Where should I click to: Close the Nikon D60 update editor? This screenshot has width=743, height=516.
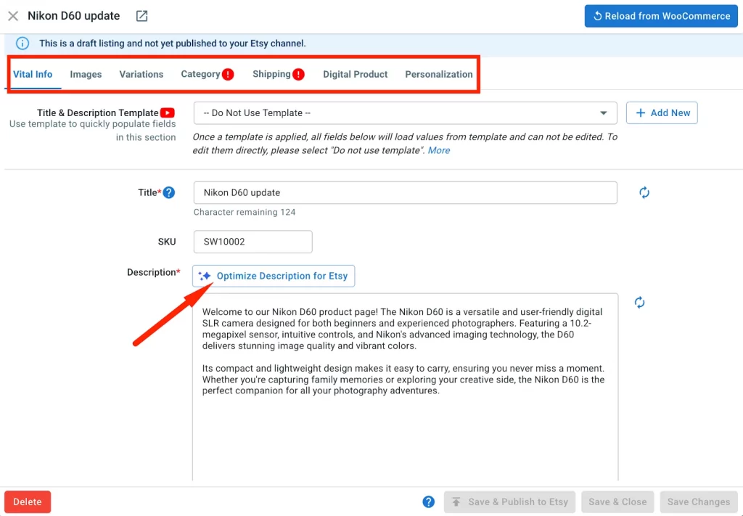click(13, 15)
